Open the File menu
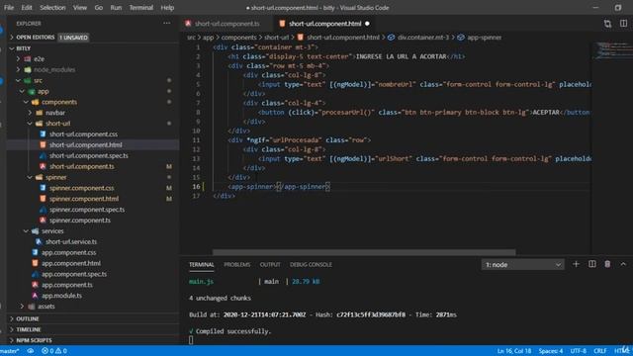633x356 pixels. coord(9,8)
